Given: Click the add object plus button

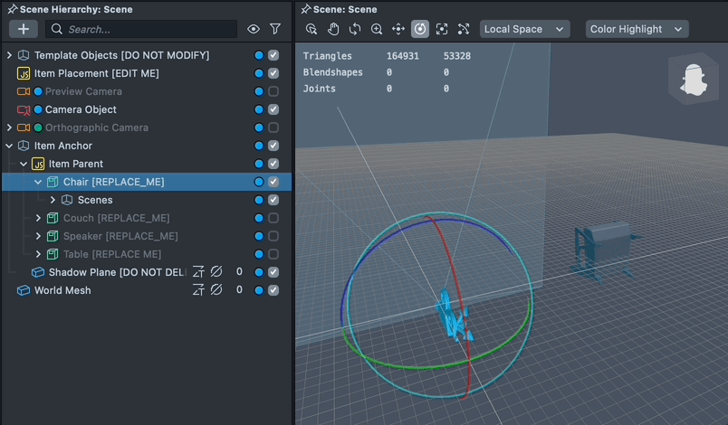Looking at the screenshot, I should (x=24, y=29).
